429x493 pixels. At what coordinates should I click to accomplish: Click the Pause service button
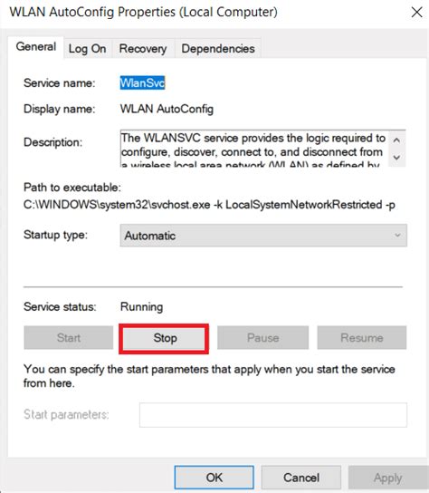click(x=262, y=338)
